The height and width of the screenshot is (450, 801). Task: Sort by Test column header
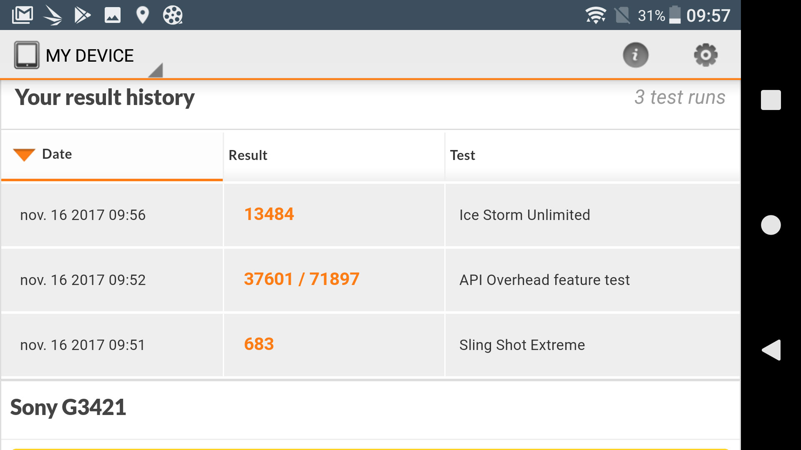(592, 155)
